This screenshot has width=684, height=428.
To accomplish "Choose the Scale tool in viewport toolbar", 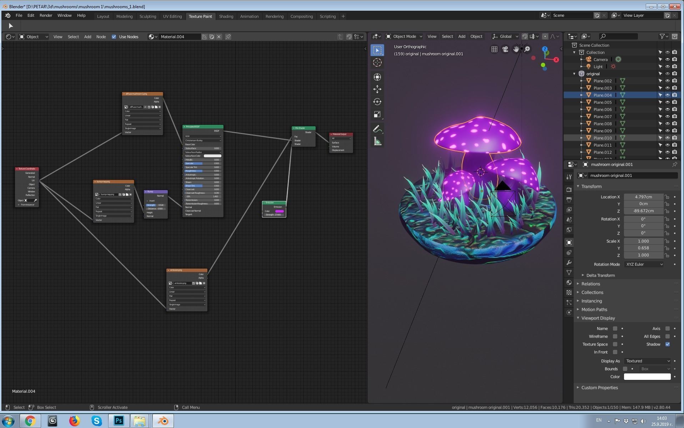I will point(377,114).
